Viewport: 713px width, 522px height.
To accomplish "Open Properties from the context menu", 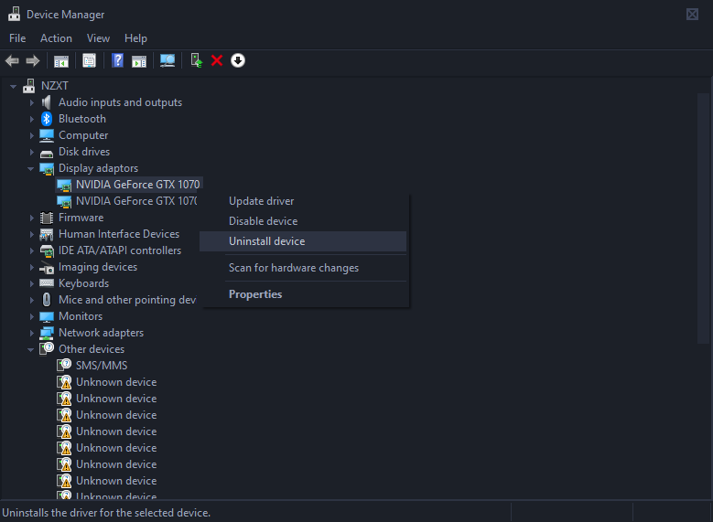I will (x=303, y=294).
